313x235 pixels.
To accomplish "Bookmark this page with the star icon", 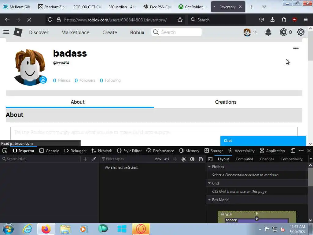I will (x=180, y=20).
